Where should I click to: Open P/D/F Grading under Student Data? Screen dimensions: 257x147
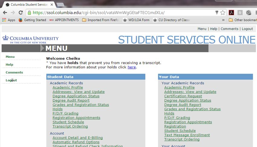point(65,113)
